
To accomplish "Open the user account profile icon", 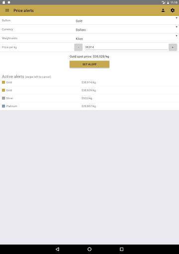I will click(163, 10).
